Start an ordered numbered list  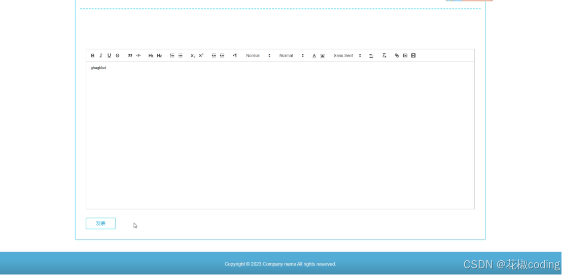pyautogui.click(x=172, y=56)
